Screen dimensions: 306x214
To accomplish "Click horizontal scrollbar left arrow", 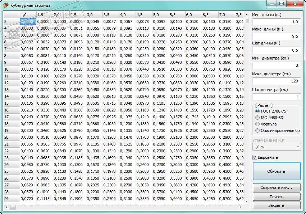I will click(x=6, y=208).
